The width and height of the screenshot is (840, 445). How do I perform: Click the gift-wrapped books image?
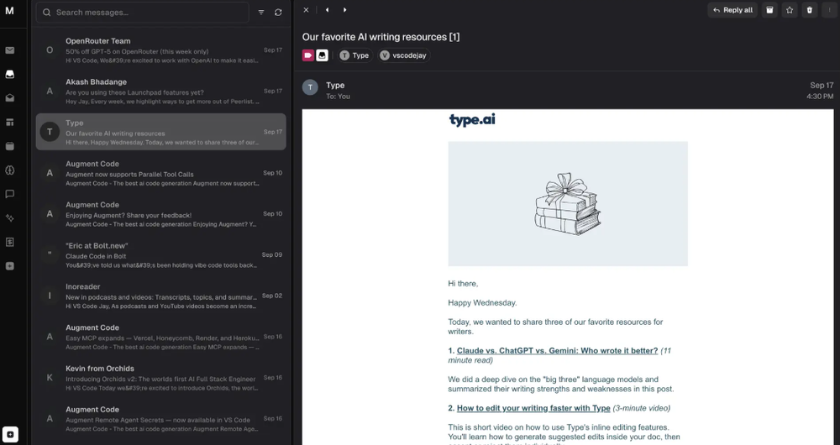pyautogui.click(x=568, y=203)
